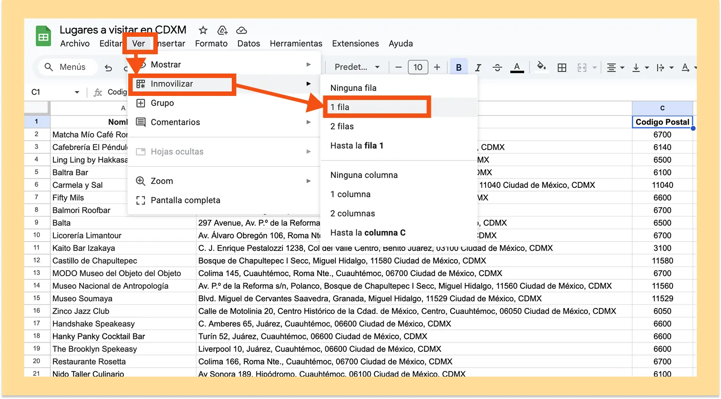Click the document title Lugares a visitar en CDXM
This screenshot has height=399, width=721.
[123, 30]
